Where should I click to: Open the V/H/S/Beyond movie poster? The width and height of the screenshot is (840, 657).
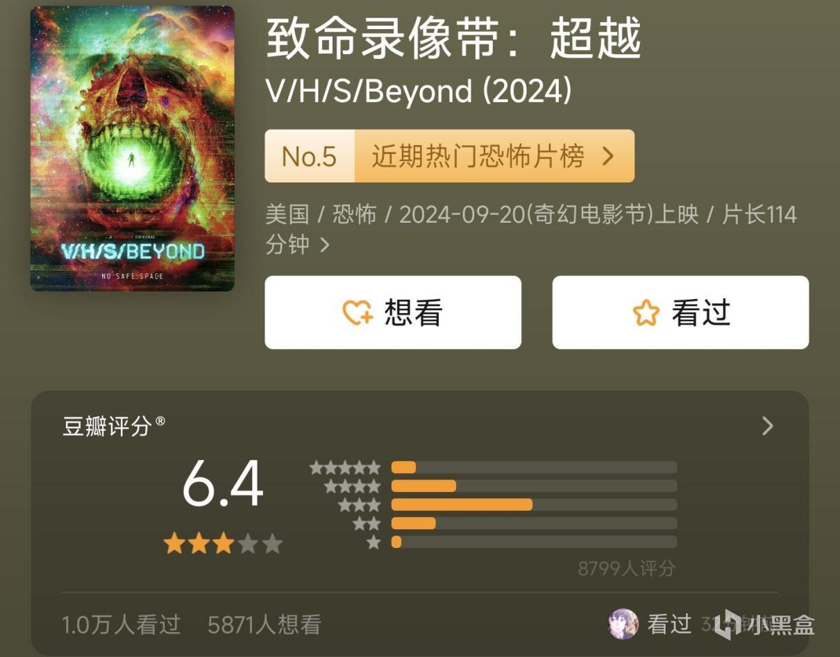133,148
